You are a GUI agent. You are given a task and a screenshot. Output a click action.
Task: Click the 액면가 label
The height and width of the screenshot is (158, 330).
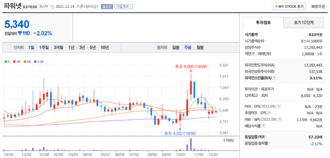pos(250,54)
